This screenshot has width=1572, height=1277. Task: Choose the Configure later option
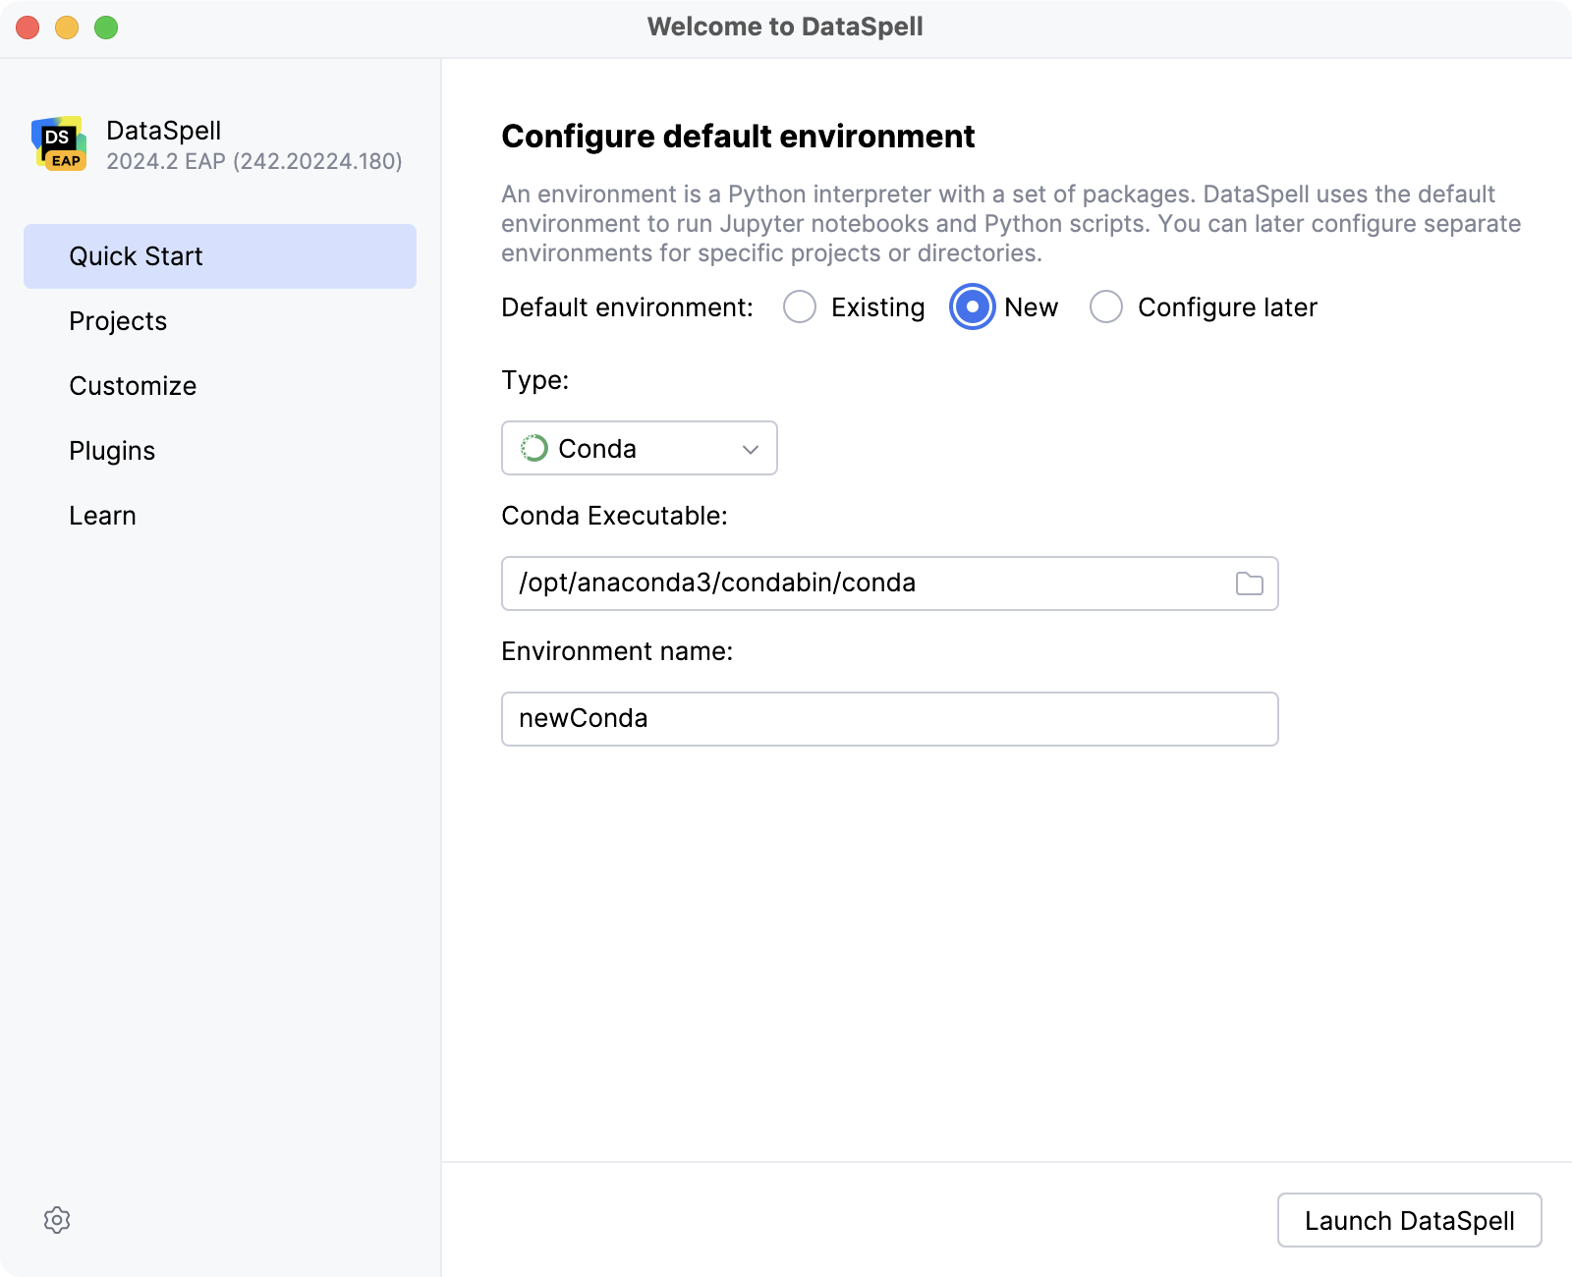point(1106,306)
